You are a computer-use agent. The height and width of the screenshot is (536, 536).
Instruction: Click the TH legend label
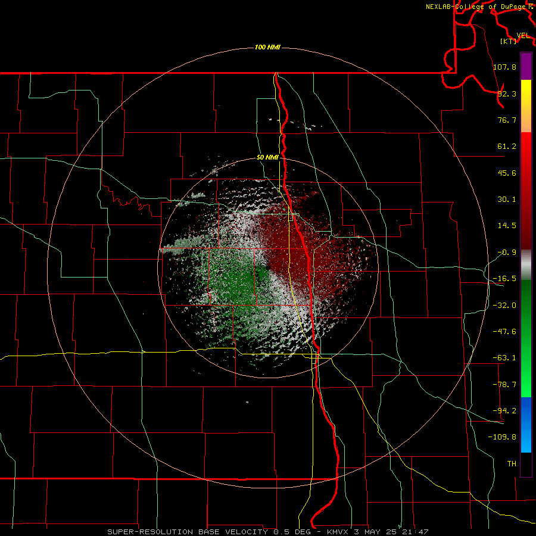tap(512, 464)
